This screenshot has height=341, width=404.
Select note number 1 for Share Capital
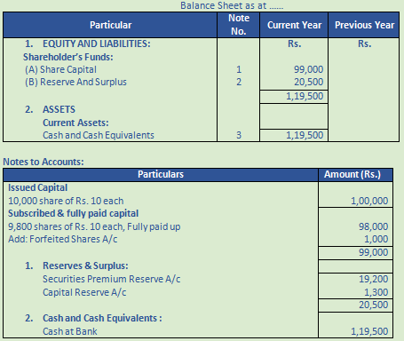point(239,69)
